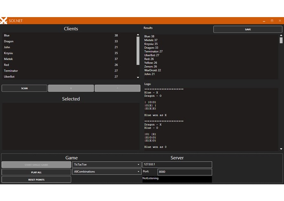Screen dimensions: 284x201
Task: Click the Results panel scrollbar thumb
Action: [x=281, y=40]
